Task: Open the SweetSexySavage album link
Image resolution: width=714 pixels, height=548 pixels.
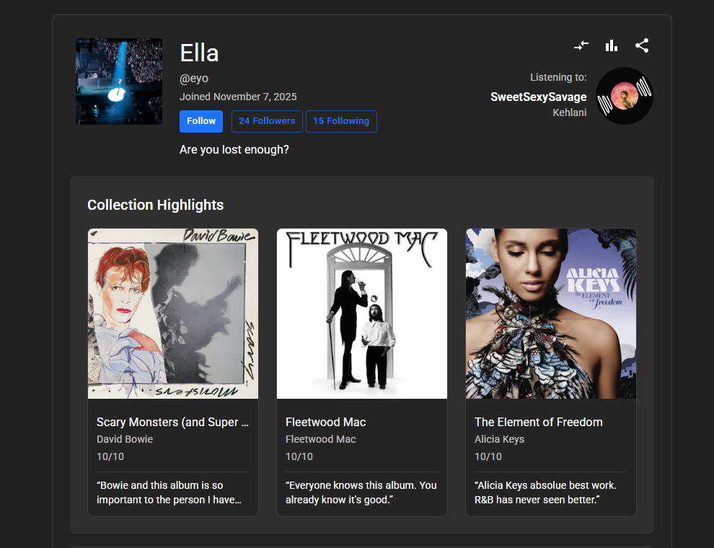Action: click(x=538, y=97)
